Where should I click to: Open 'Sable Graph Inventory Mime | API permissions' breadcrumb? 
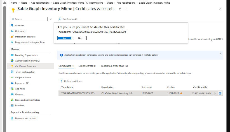point(78,3)
